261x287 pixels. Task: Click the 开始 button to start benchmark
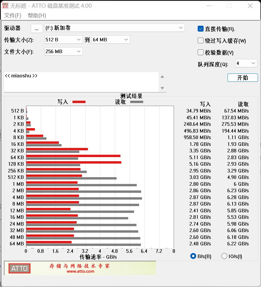coord(242,77)
